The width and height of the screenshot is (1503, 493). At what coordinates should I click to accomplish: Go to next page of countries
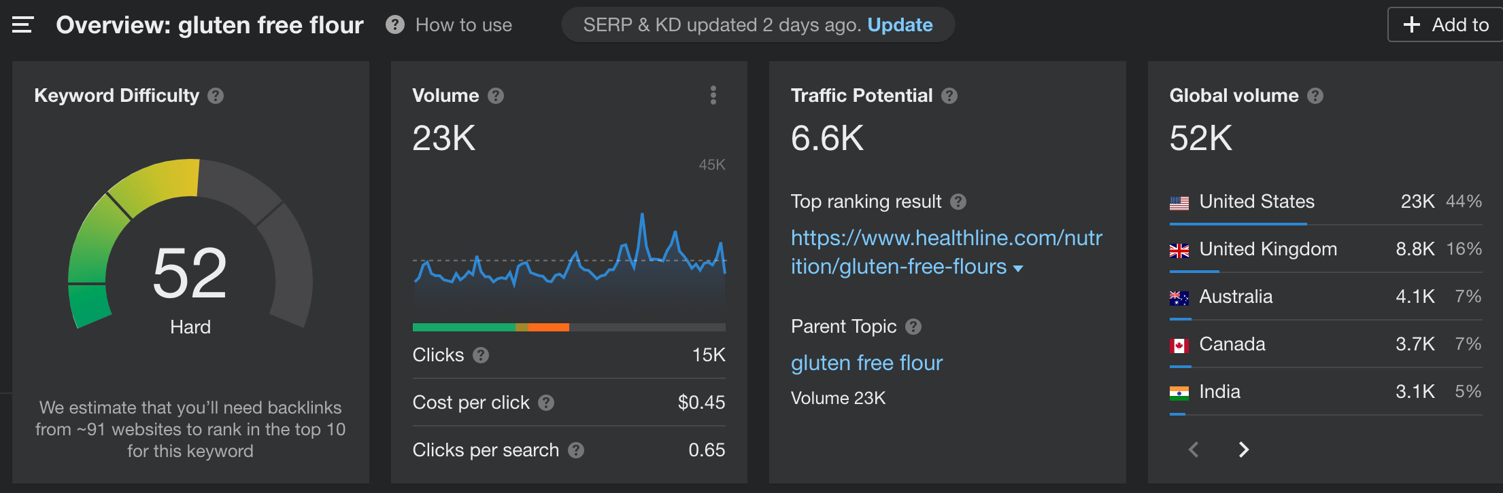tap(1243, 450)
